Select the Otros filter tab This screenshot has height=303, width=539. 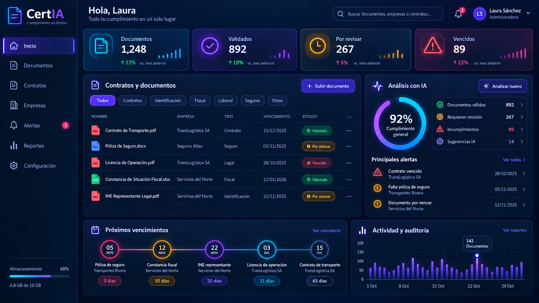click(277, 100)
